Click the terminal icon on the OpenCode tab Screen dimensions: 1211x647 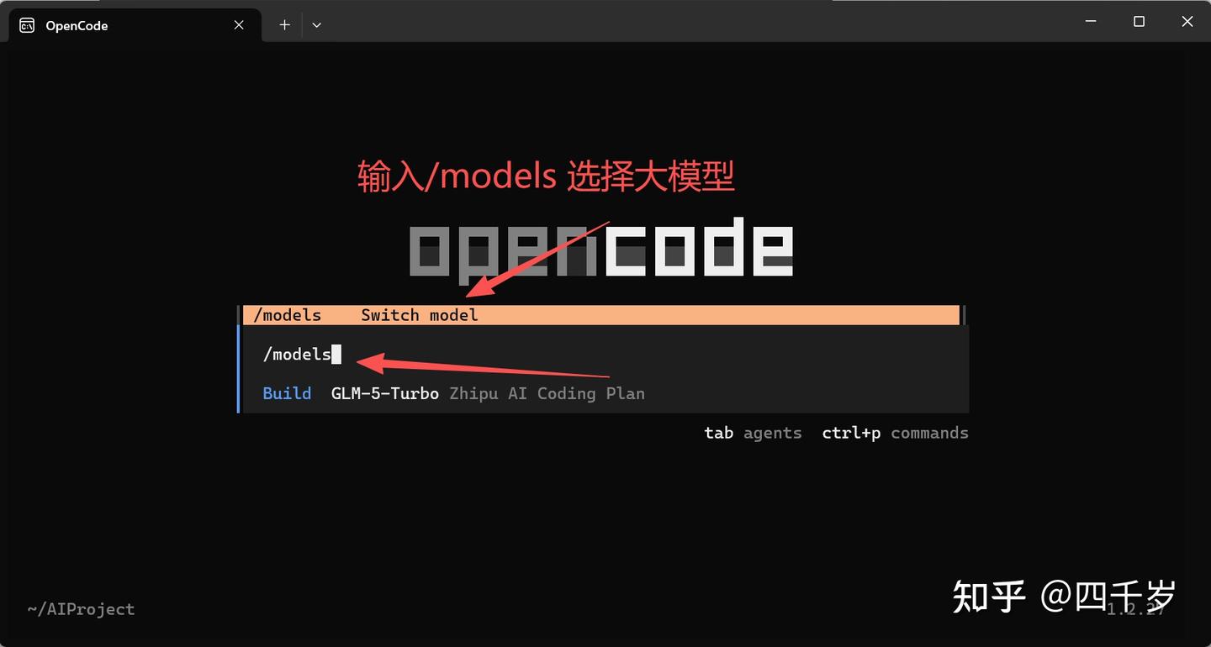[x=27, y=25]
